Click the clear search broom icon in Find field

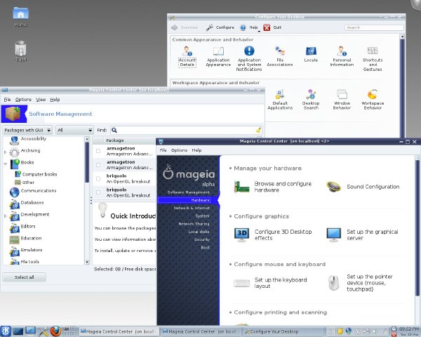[x=258, y=130]
